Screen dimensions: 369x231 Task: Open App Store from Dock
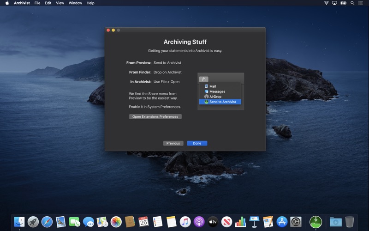(282, 222)
